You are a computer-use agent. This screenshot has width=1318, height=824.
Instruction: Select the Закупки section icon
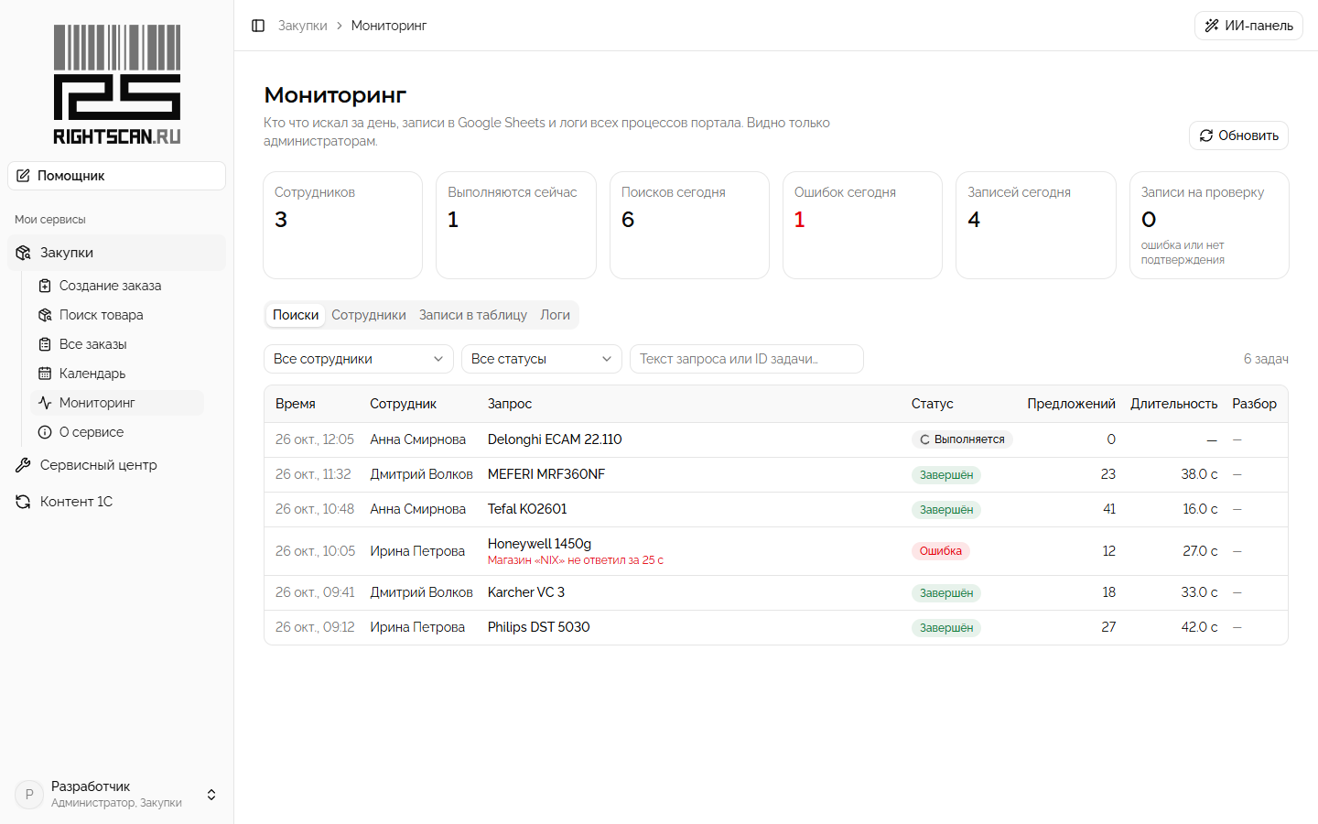23,253
